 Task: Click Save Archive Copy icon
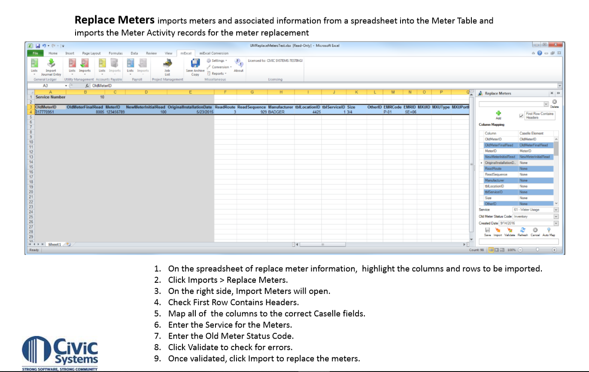click(195, 64)
